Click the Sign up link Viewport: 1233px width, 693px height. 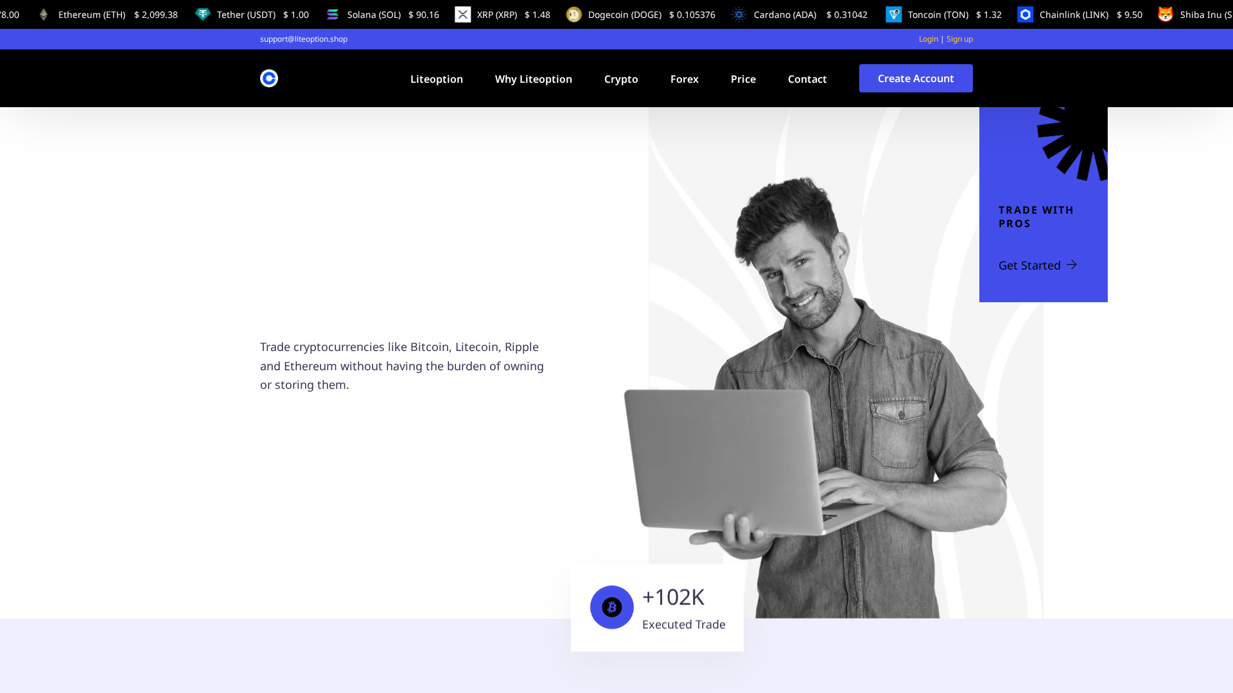(959, 38)
